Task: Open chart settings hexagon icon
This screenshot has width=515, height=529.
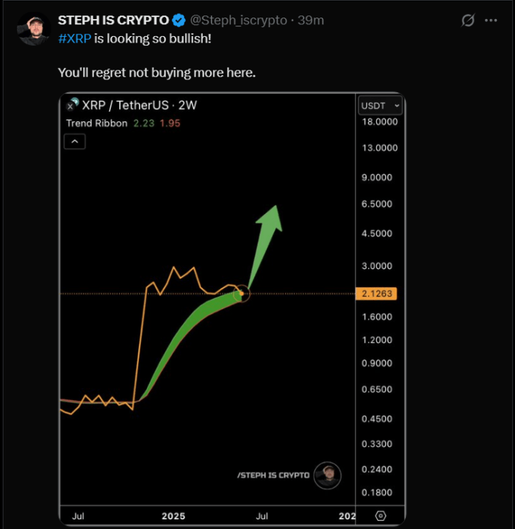Action: [x=381, y=516]
